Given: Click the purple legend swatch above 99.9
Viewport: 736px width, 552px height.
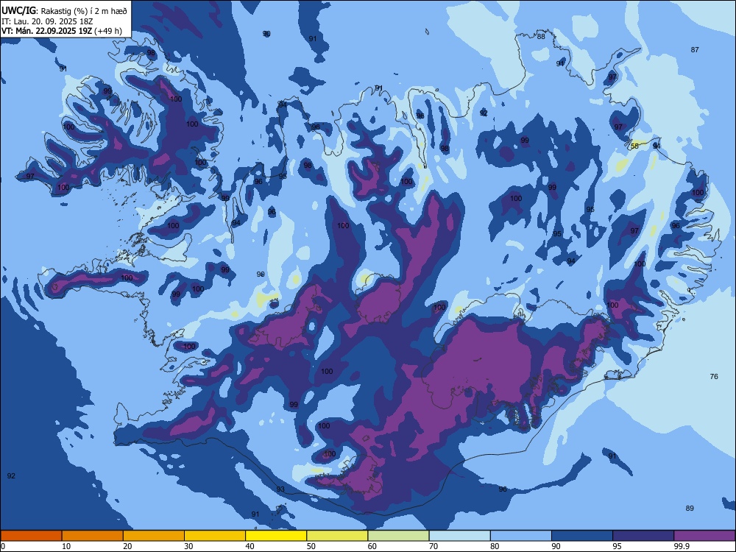Looking at the screenshot, I should (704, 536).
